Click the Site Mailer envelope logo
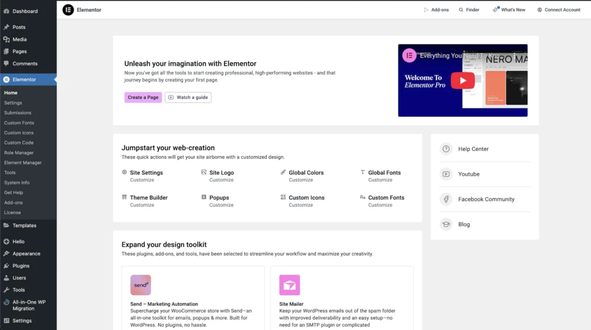The image size is (591, 330). tap(290, 285)
